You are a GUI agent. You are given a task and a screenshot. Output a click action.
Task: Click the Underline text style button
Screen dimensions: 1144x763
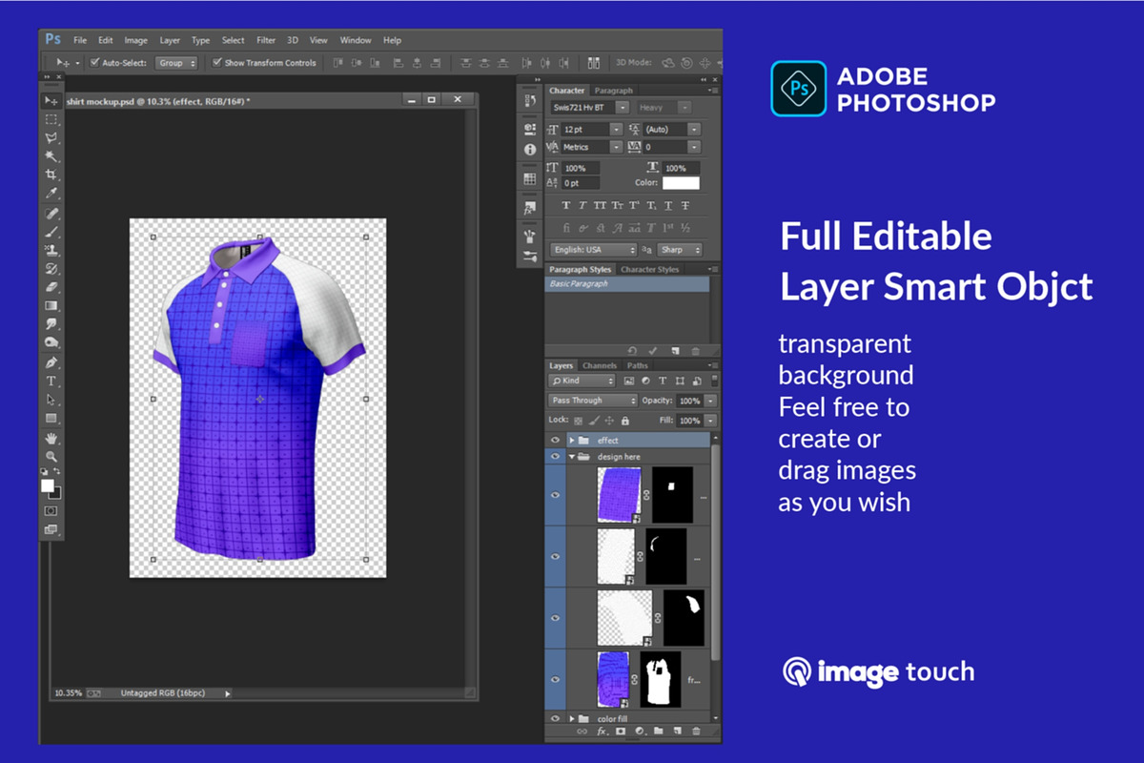[x=670, y=205]
